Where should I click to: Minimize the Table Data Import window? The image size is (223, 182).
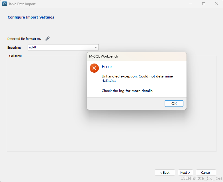click(x=191, y=4)
